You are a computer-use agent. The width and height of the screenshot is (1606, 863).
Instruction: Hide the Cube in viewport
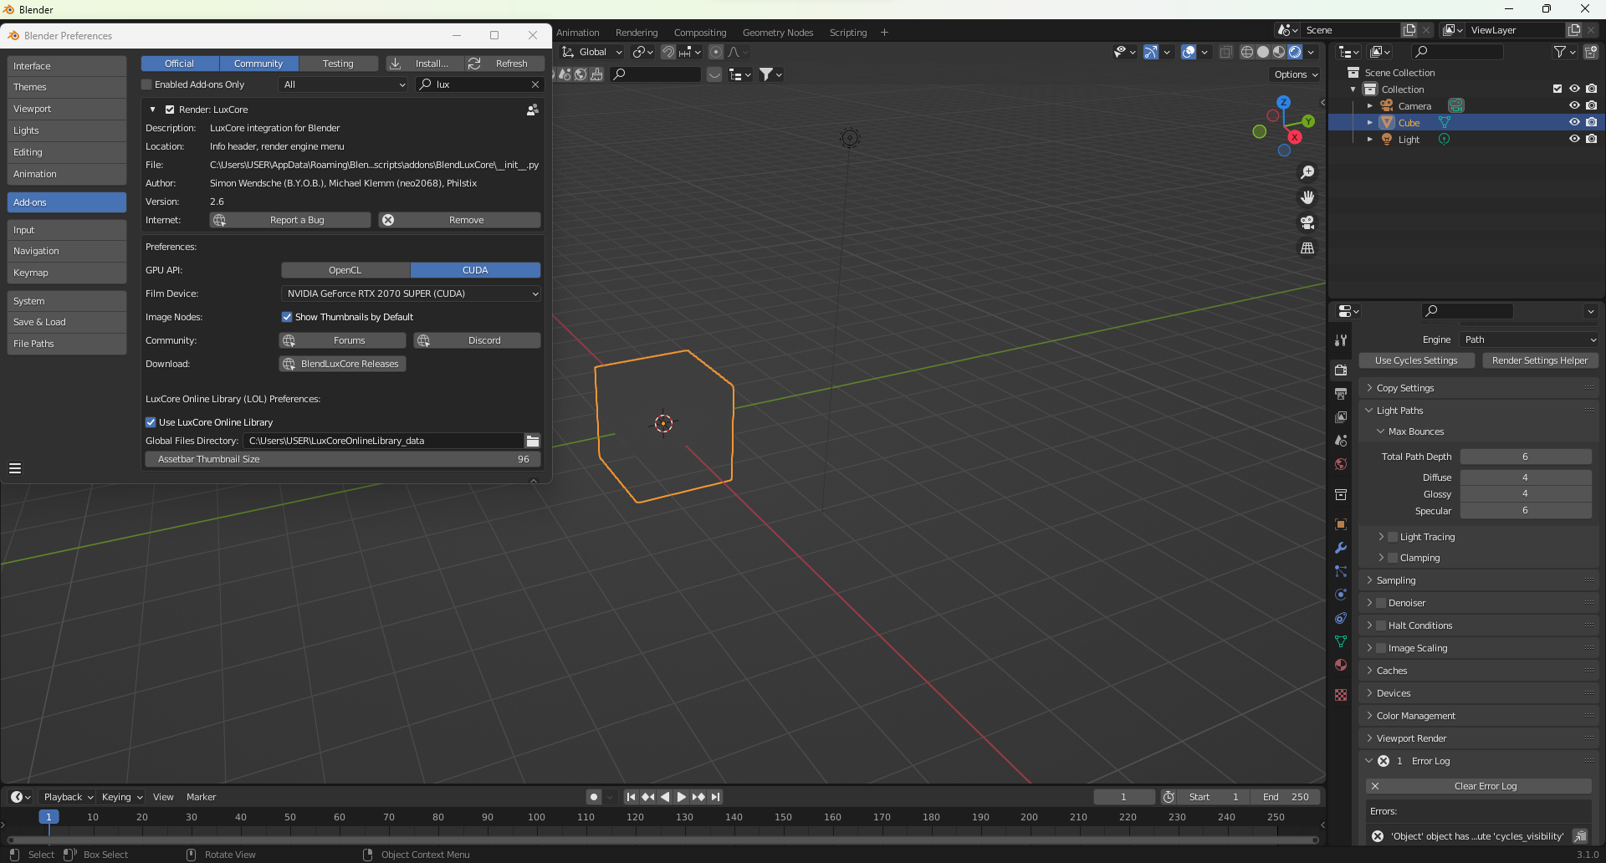(x=1573, y=123)
